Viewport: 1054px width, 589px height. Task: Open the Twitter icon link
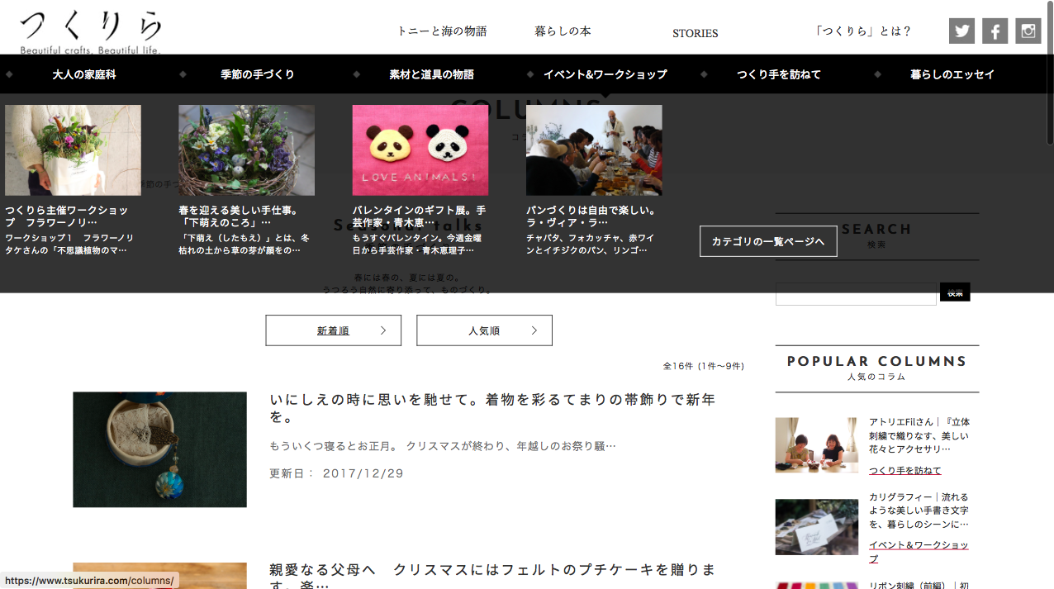961,31
